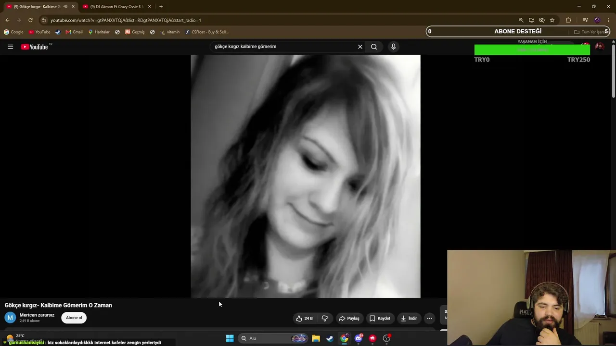The height and width of the screenshot is (346, 616).
Task: Close the DJ Akman browser tab
Action: point(149,7)
